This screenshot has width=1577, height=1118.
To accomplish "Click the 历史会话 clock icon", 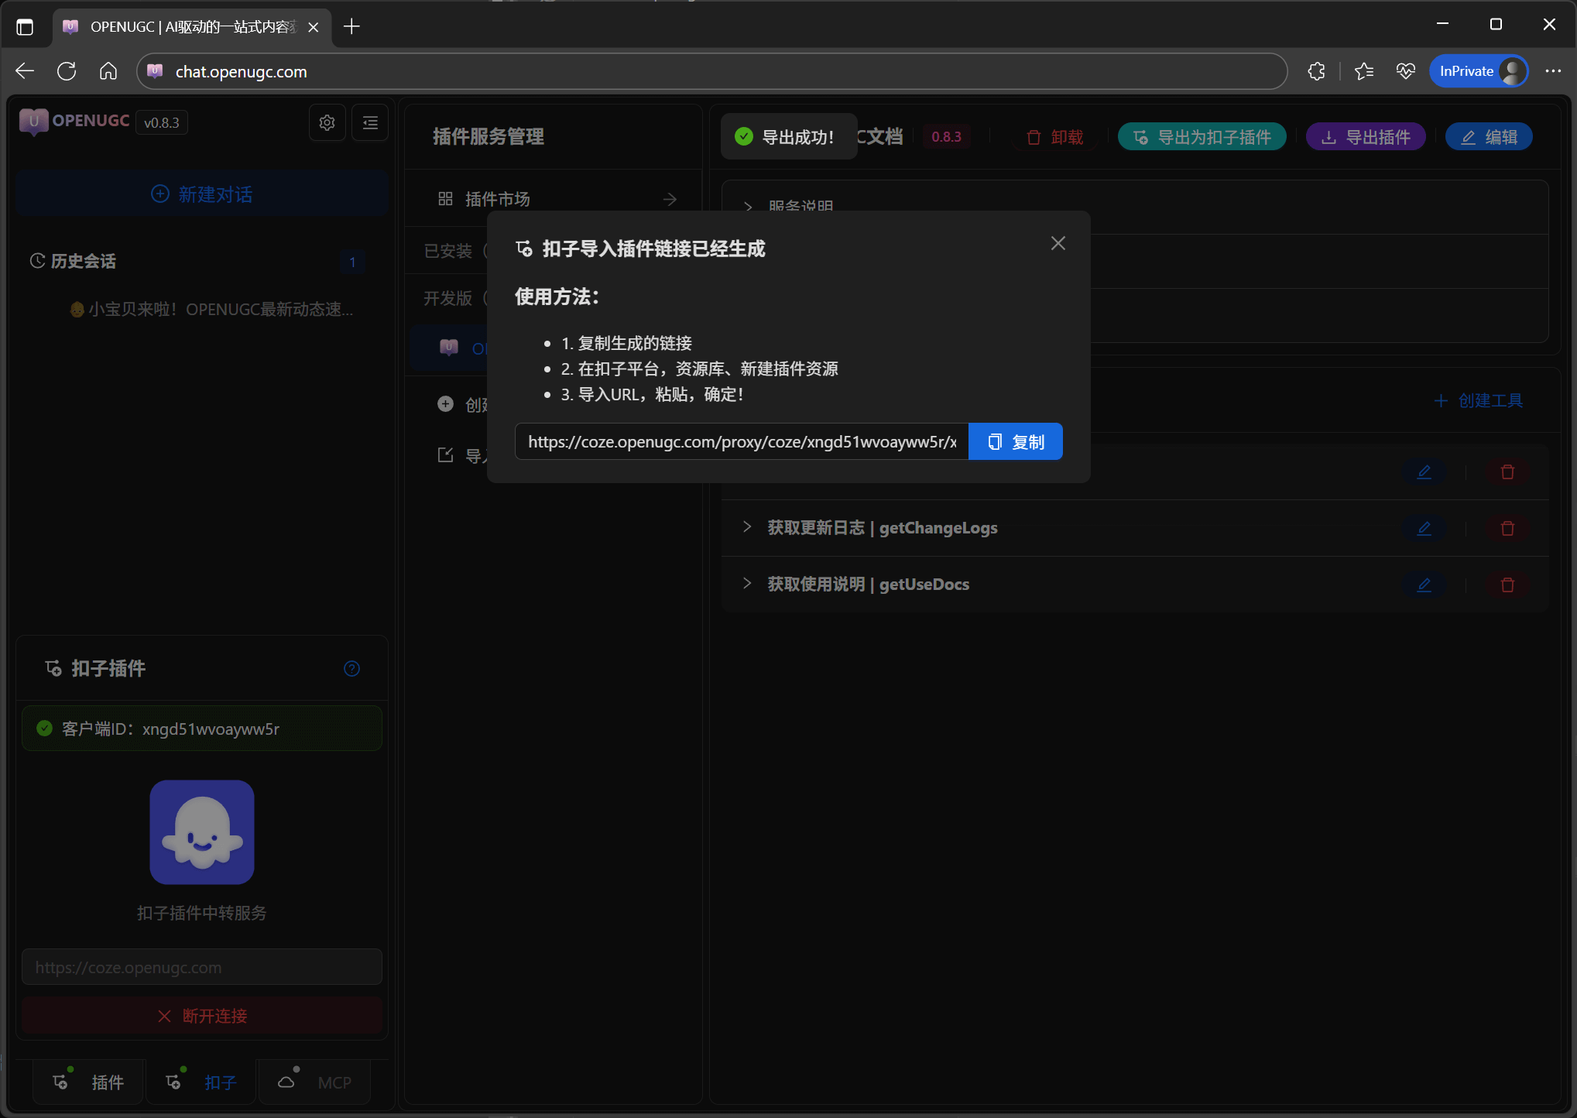I will [37, 261].
